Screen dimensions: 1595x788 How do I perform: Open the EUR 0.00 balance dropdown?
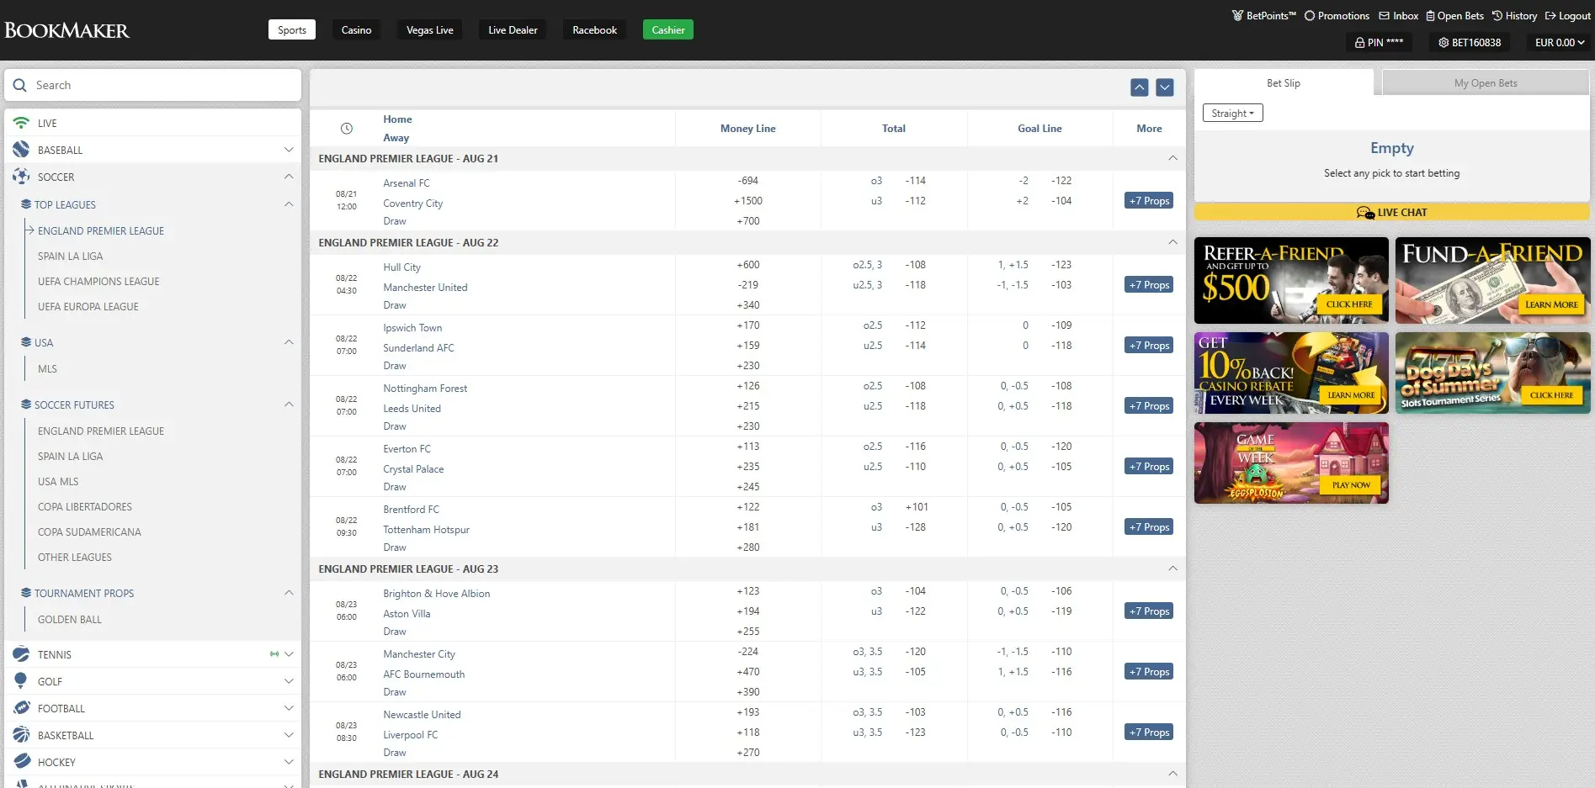click(x=1560, y=42)
